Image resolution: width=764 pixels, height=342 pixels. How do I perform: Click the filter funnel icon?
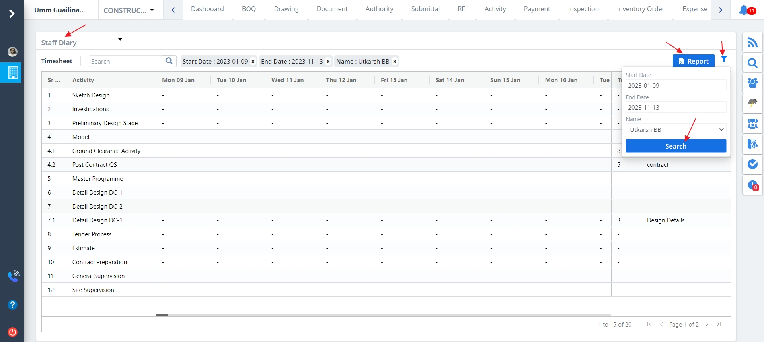point(724,60)
